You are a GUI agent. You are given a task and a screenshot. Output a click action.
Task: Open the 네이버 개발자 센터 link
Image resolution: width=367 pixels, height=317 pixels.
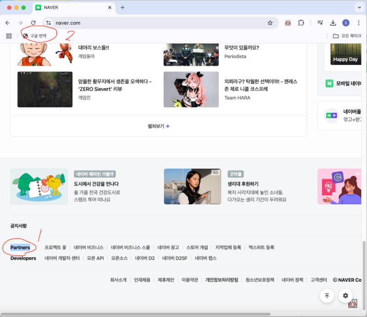click(x=62, y=258)
